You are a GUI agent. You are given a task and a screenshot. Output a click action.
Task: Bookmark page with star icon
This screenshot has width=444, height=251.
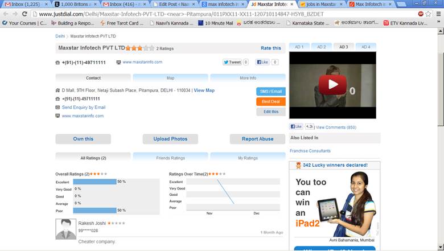428,14
